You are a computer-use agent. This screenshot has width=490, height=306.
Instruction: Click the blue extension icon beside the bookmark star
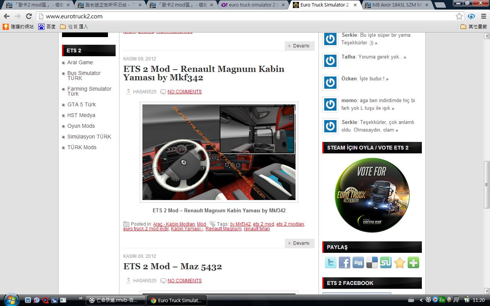pos(472,16)
